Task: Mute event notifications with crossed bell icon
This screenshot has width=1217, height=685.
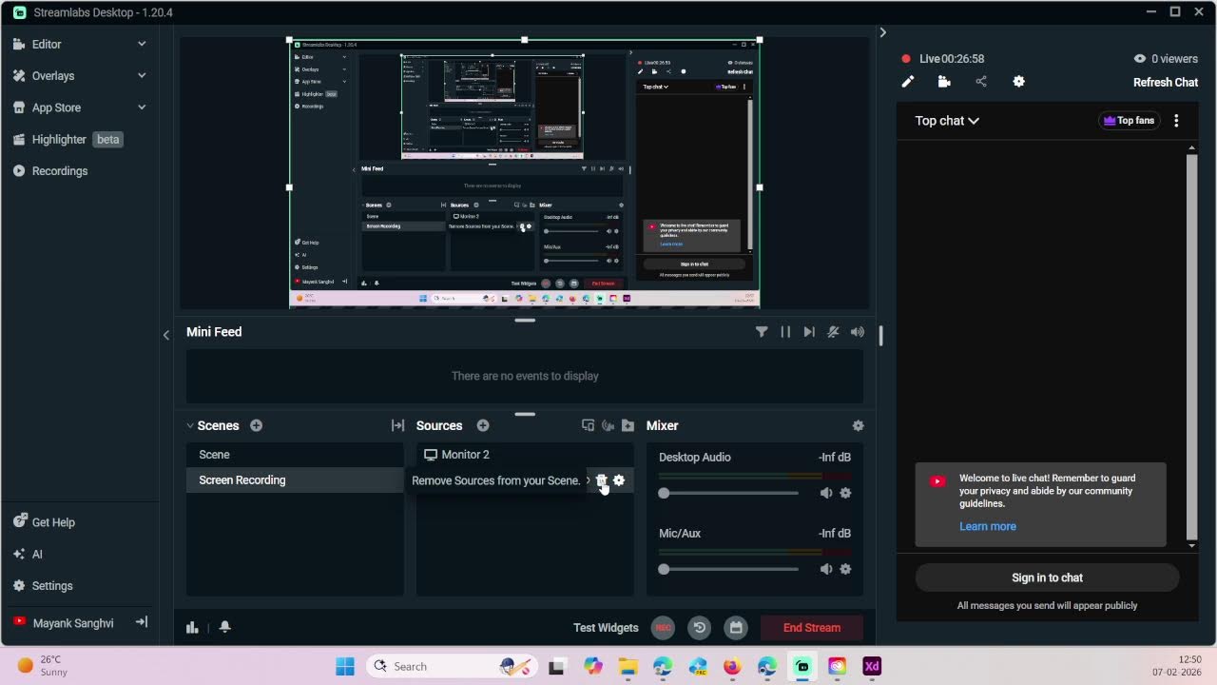Action: click(x=833, y=332)
